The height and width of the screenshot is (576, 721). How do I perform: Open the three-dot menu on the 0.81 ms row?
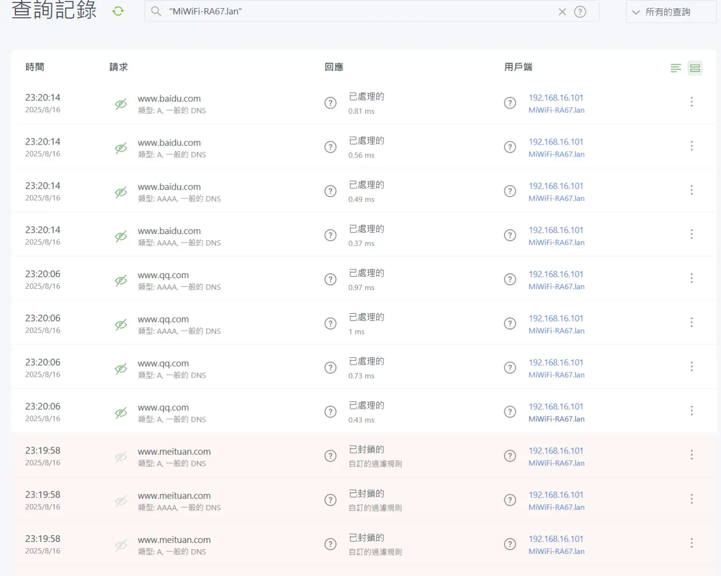point(692,102)
